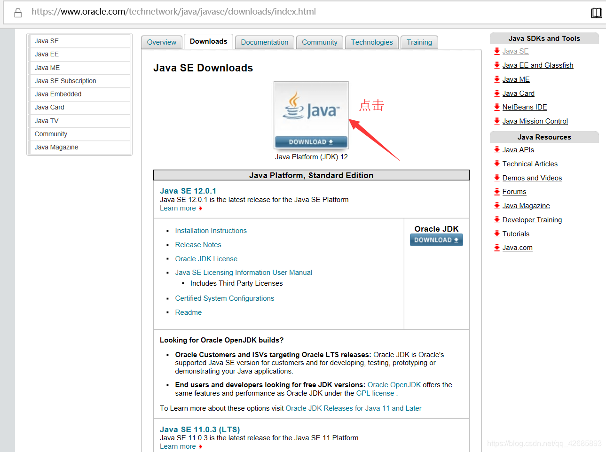This screenshot has width=606, height=452.
Task: Open the Technical Articles link
Action: (530, 164)
